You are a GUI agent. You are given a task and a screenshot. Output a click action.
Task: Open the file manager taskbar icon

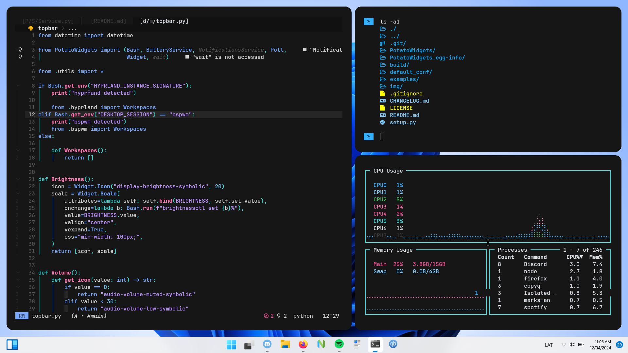285,344
